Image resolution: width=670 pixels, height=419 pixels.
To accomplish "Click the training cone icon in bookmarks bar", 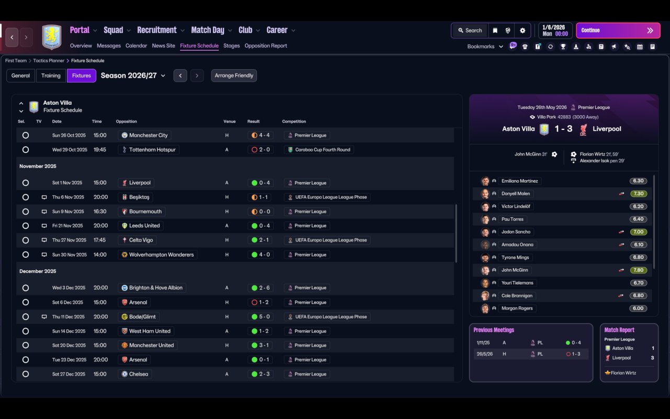I will point(576,47).
